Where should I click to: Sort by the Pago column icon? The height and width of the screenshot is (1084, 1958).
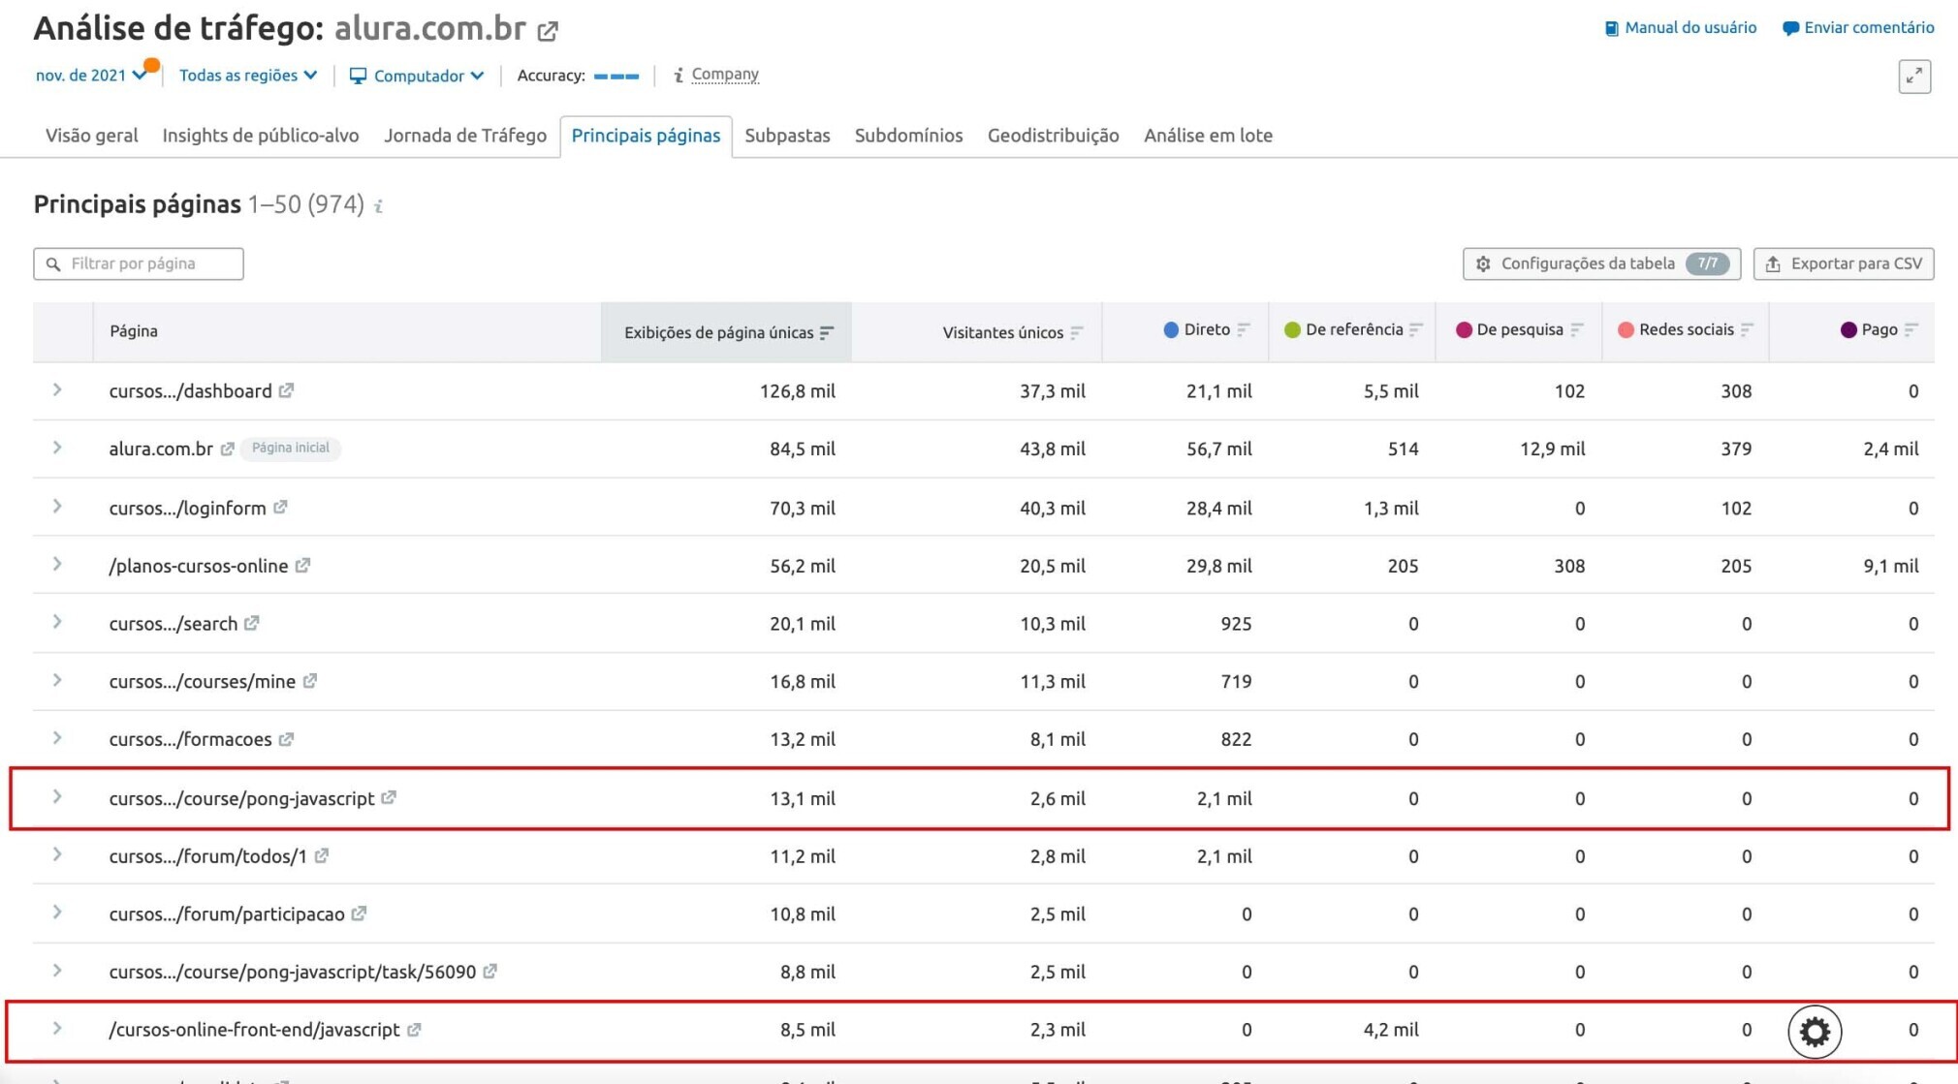[x=1910, y=329]
